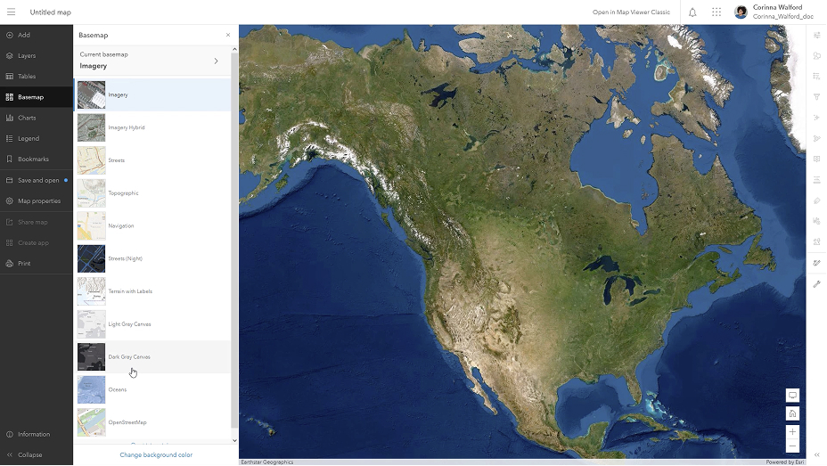The image size is (827, 466).
Task: Select Terrain with Labels basemap
Action: point(152,291)
